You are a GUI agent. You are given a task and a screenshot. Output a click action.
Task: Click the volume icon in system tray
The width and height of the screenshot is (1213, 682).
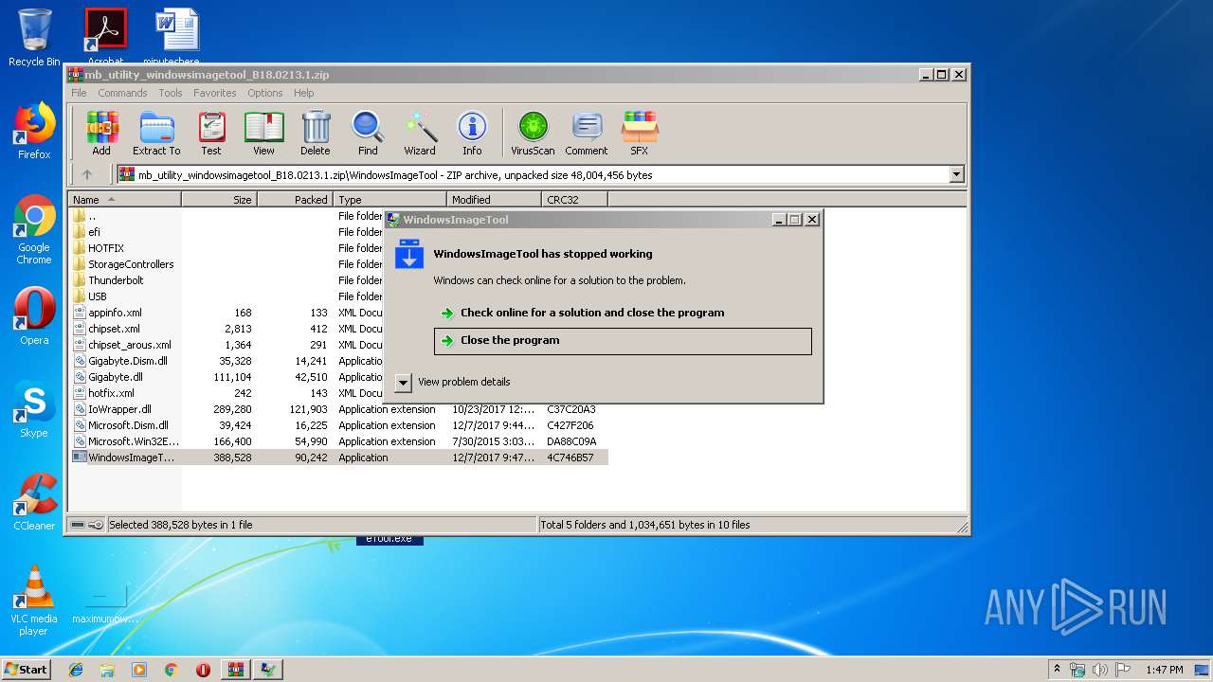coord(1100,670)
